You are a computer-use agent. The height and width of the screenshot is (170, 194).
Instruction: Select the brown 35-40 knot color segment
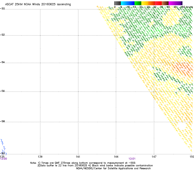pos(165,3)
